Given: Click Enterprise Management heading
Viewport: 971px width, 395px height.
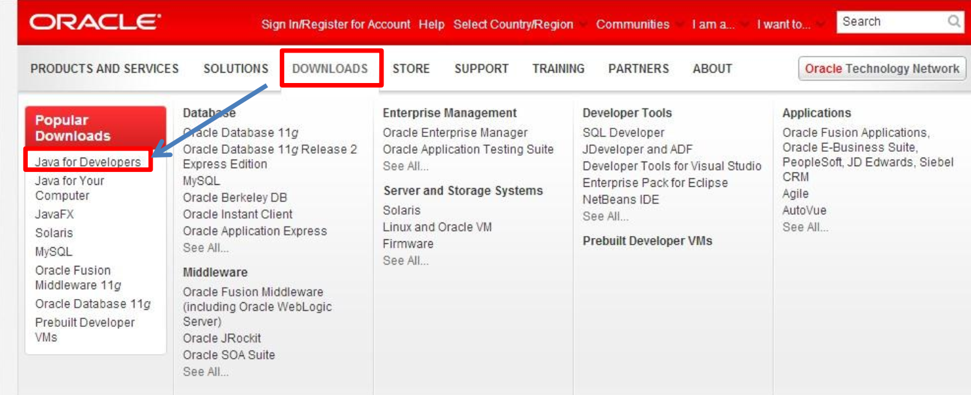Looking at the screenshot, I should click(x=450, y=113).
